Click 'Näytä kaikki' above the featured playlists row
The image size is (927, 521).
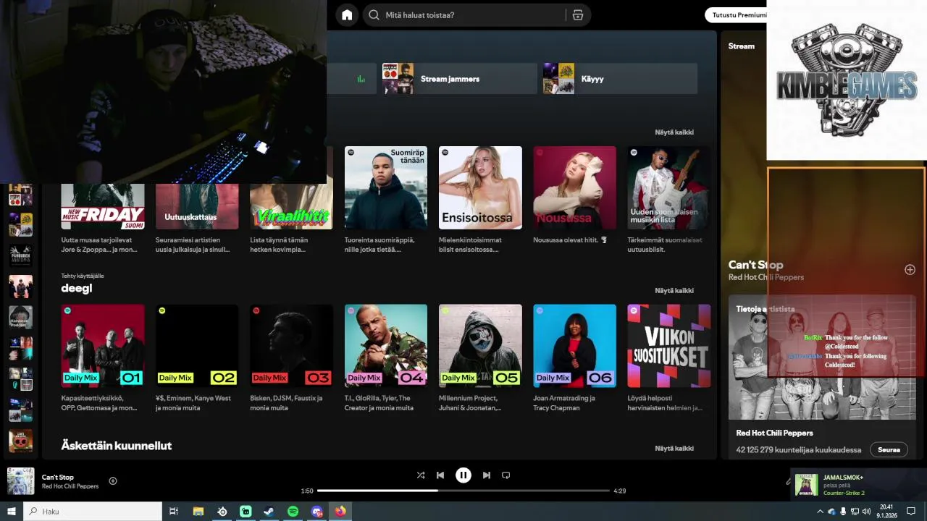(674, 132)
